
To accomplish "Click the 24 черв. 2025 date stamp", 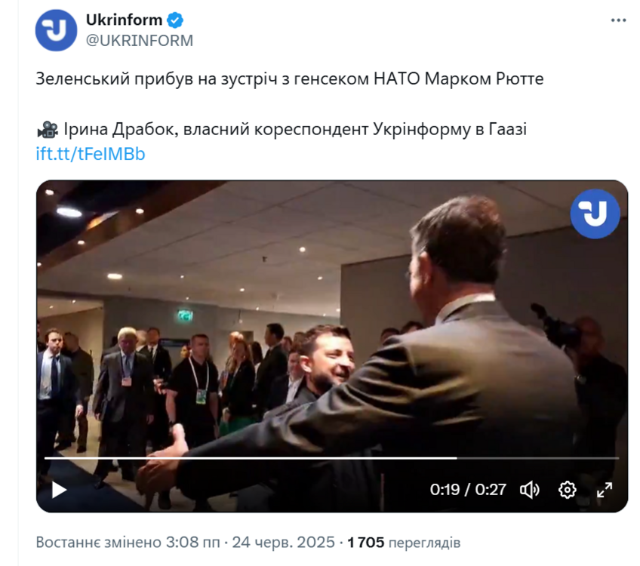I will pyautogui.click(x=283, y=543).
